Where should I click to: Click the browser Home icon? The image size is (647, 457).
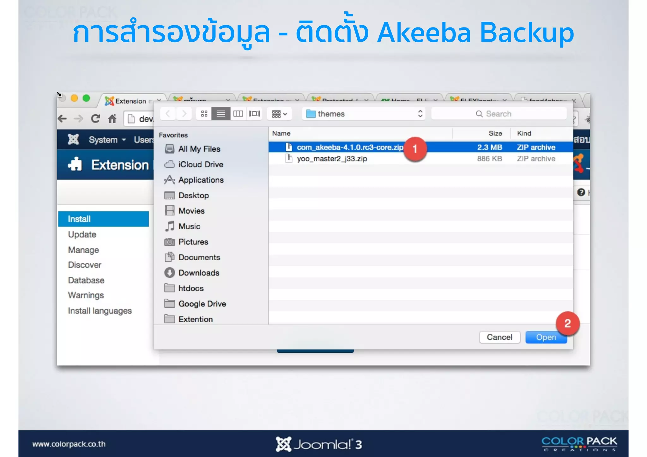point(112,119)
